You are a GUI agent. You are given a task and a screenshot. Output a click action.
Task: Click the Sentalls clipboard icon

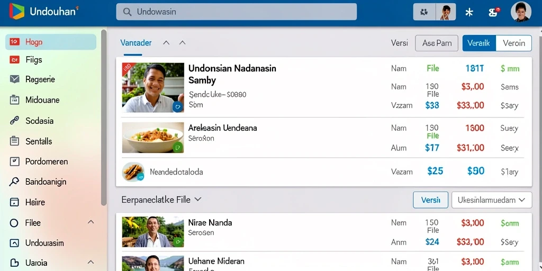(x=14, y=141)
